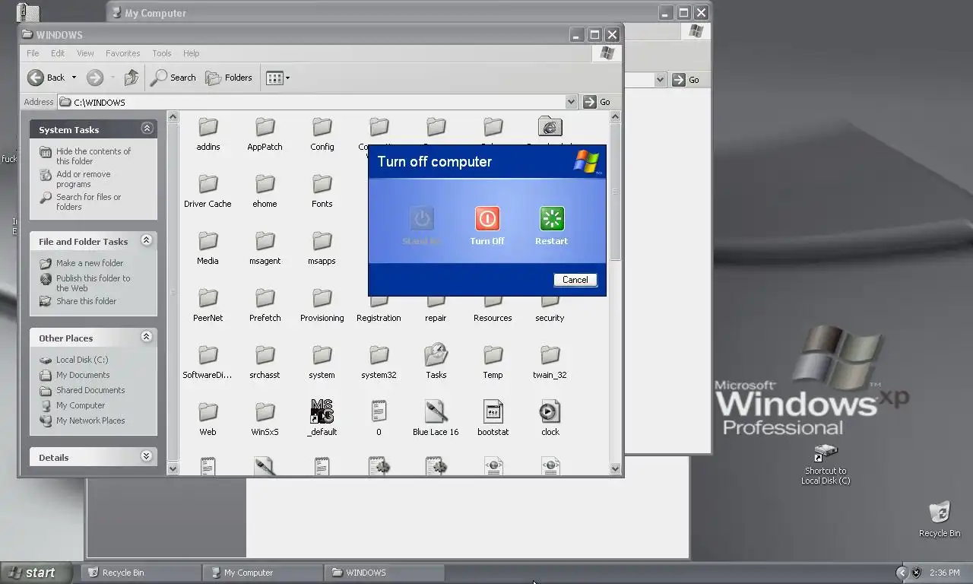Expand the My Computer address dropdown

click(660, 79)
